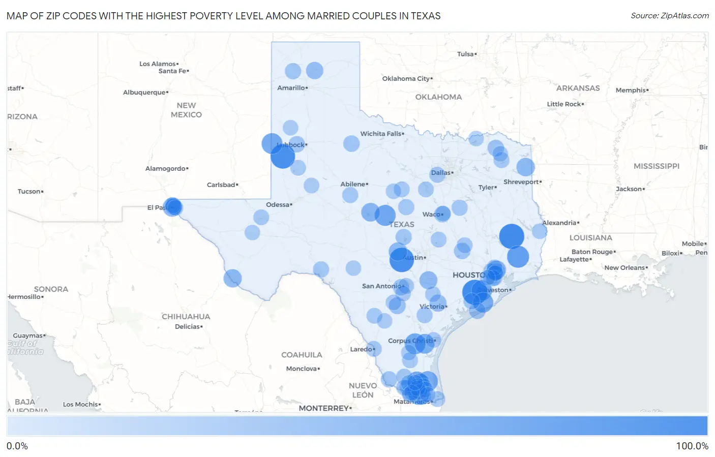Image resolution: width=715 pixels, height=457 pixels.
Task: Click the CHIHUAHUA state label
Action: point(186,317)
